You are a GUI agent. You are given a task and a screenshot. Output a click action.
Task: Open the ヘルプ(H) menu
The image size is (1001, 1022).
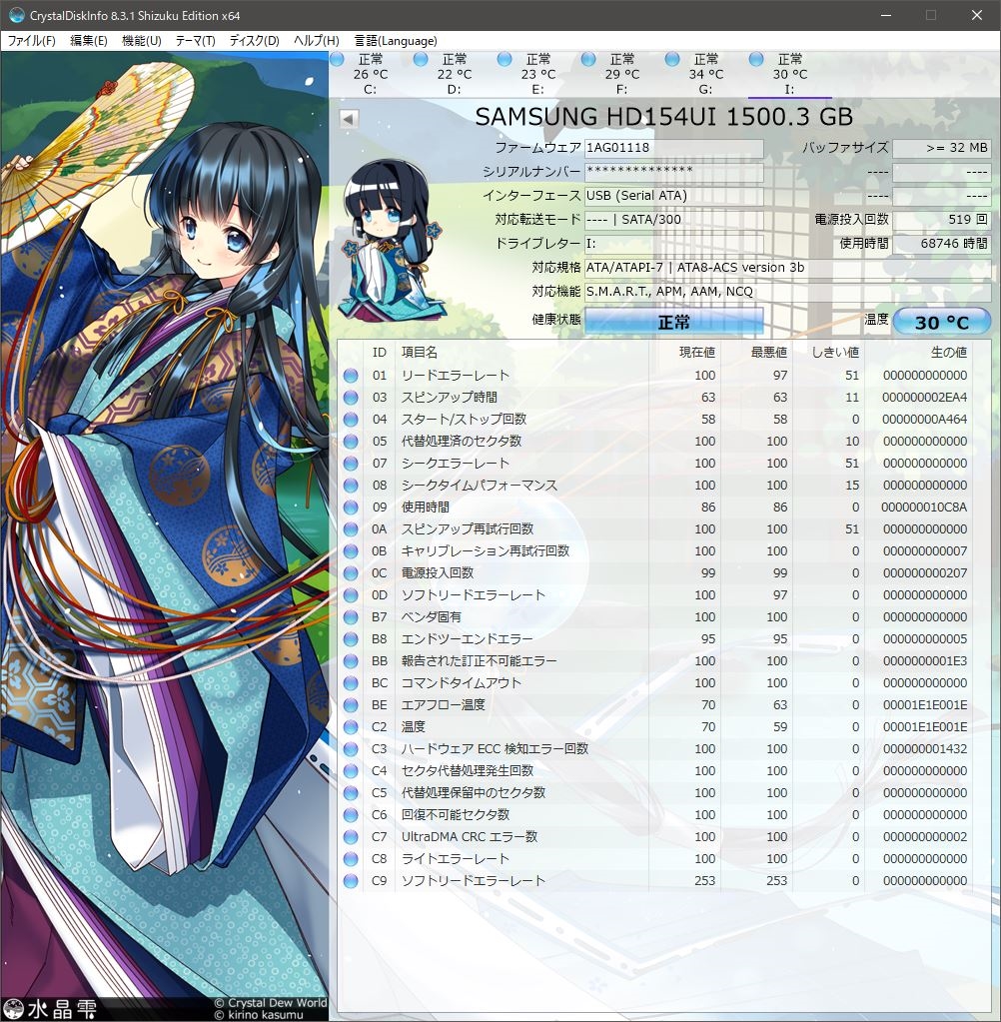pos(316,40)
